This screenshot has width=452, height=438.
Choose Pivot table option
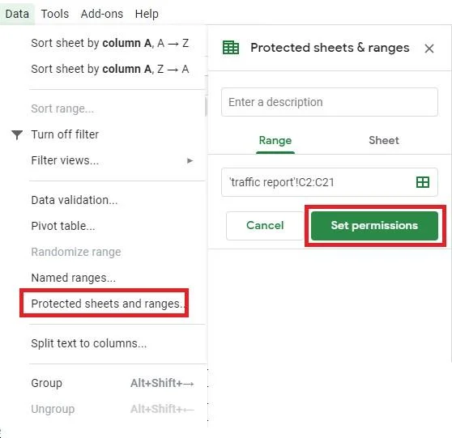click(63, 226)
